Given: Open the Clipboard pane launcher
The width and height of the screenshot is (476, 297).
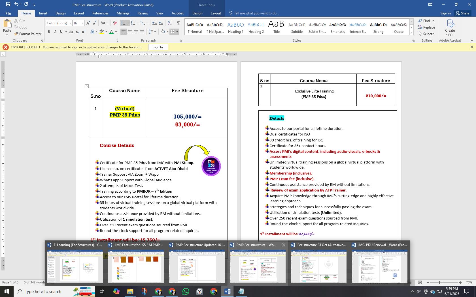Looking at the screenshot, I should [x=42, y=41].
